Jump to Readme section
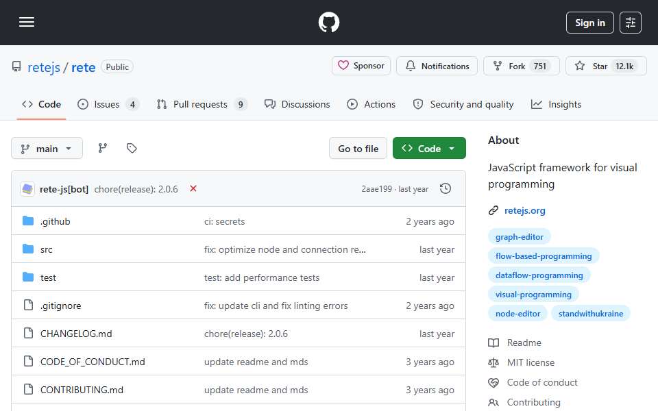This screenshot has height=411, width=658. click(515, 342)
